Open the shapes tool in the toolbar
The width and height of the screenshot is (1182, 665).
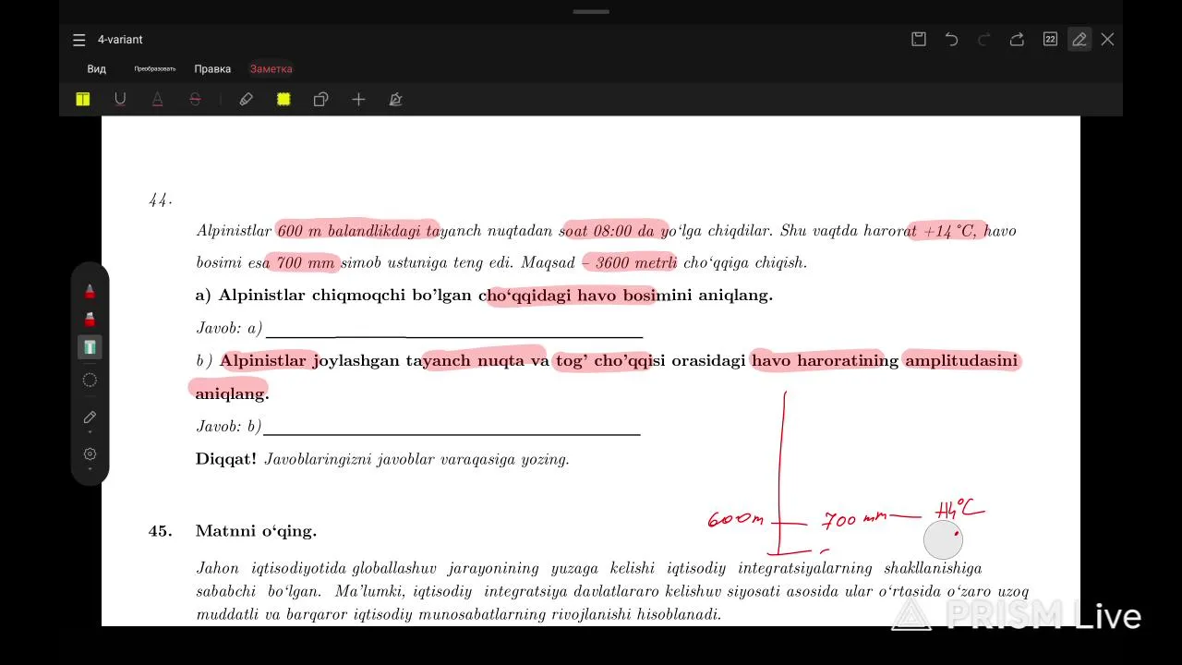tap(320, 100)
